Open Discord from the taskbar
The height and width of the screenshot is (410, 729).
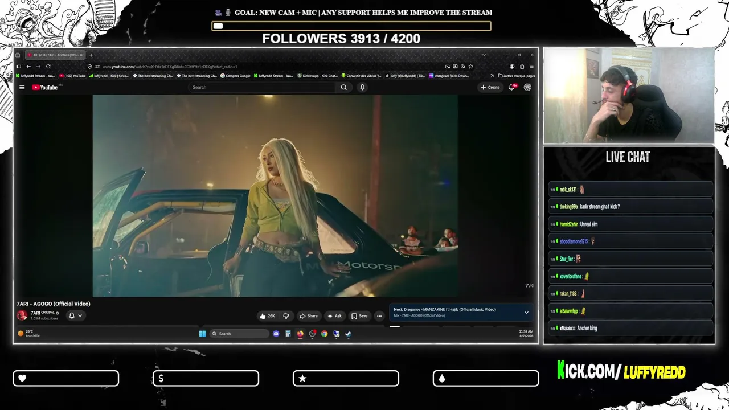click(x=276, y=334)
